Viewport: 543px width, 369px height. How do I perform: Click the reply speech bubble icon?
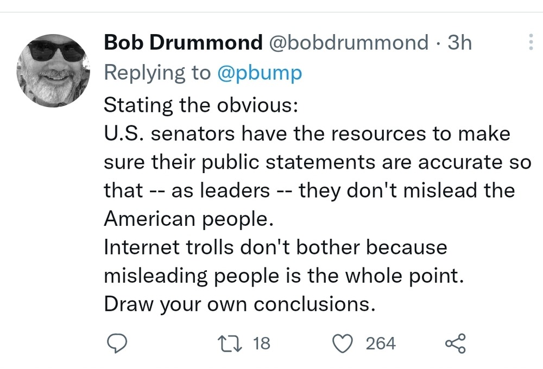point(116,343)
